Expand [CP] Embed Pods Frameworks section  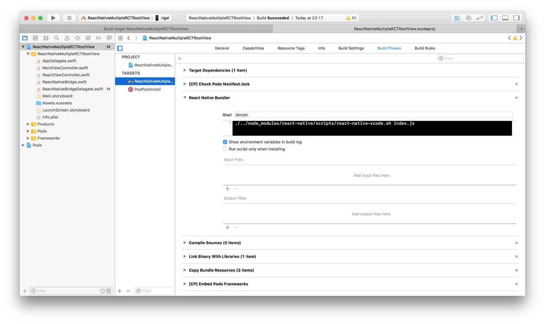click(x=185, y=284)
